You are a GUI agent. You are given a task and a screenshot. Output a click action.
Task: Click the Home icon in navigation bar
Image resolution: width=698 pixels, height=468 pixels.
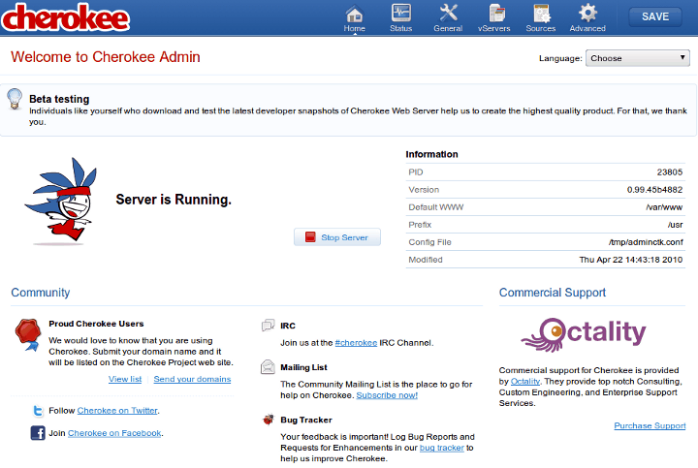tap(354, 14)
